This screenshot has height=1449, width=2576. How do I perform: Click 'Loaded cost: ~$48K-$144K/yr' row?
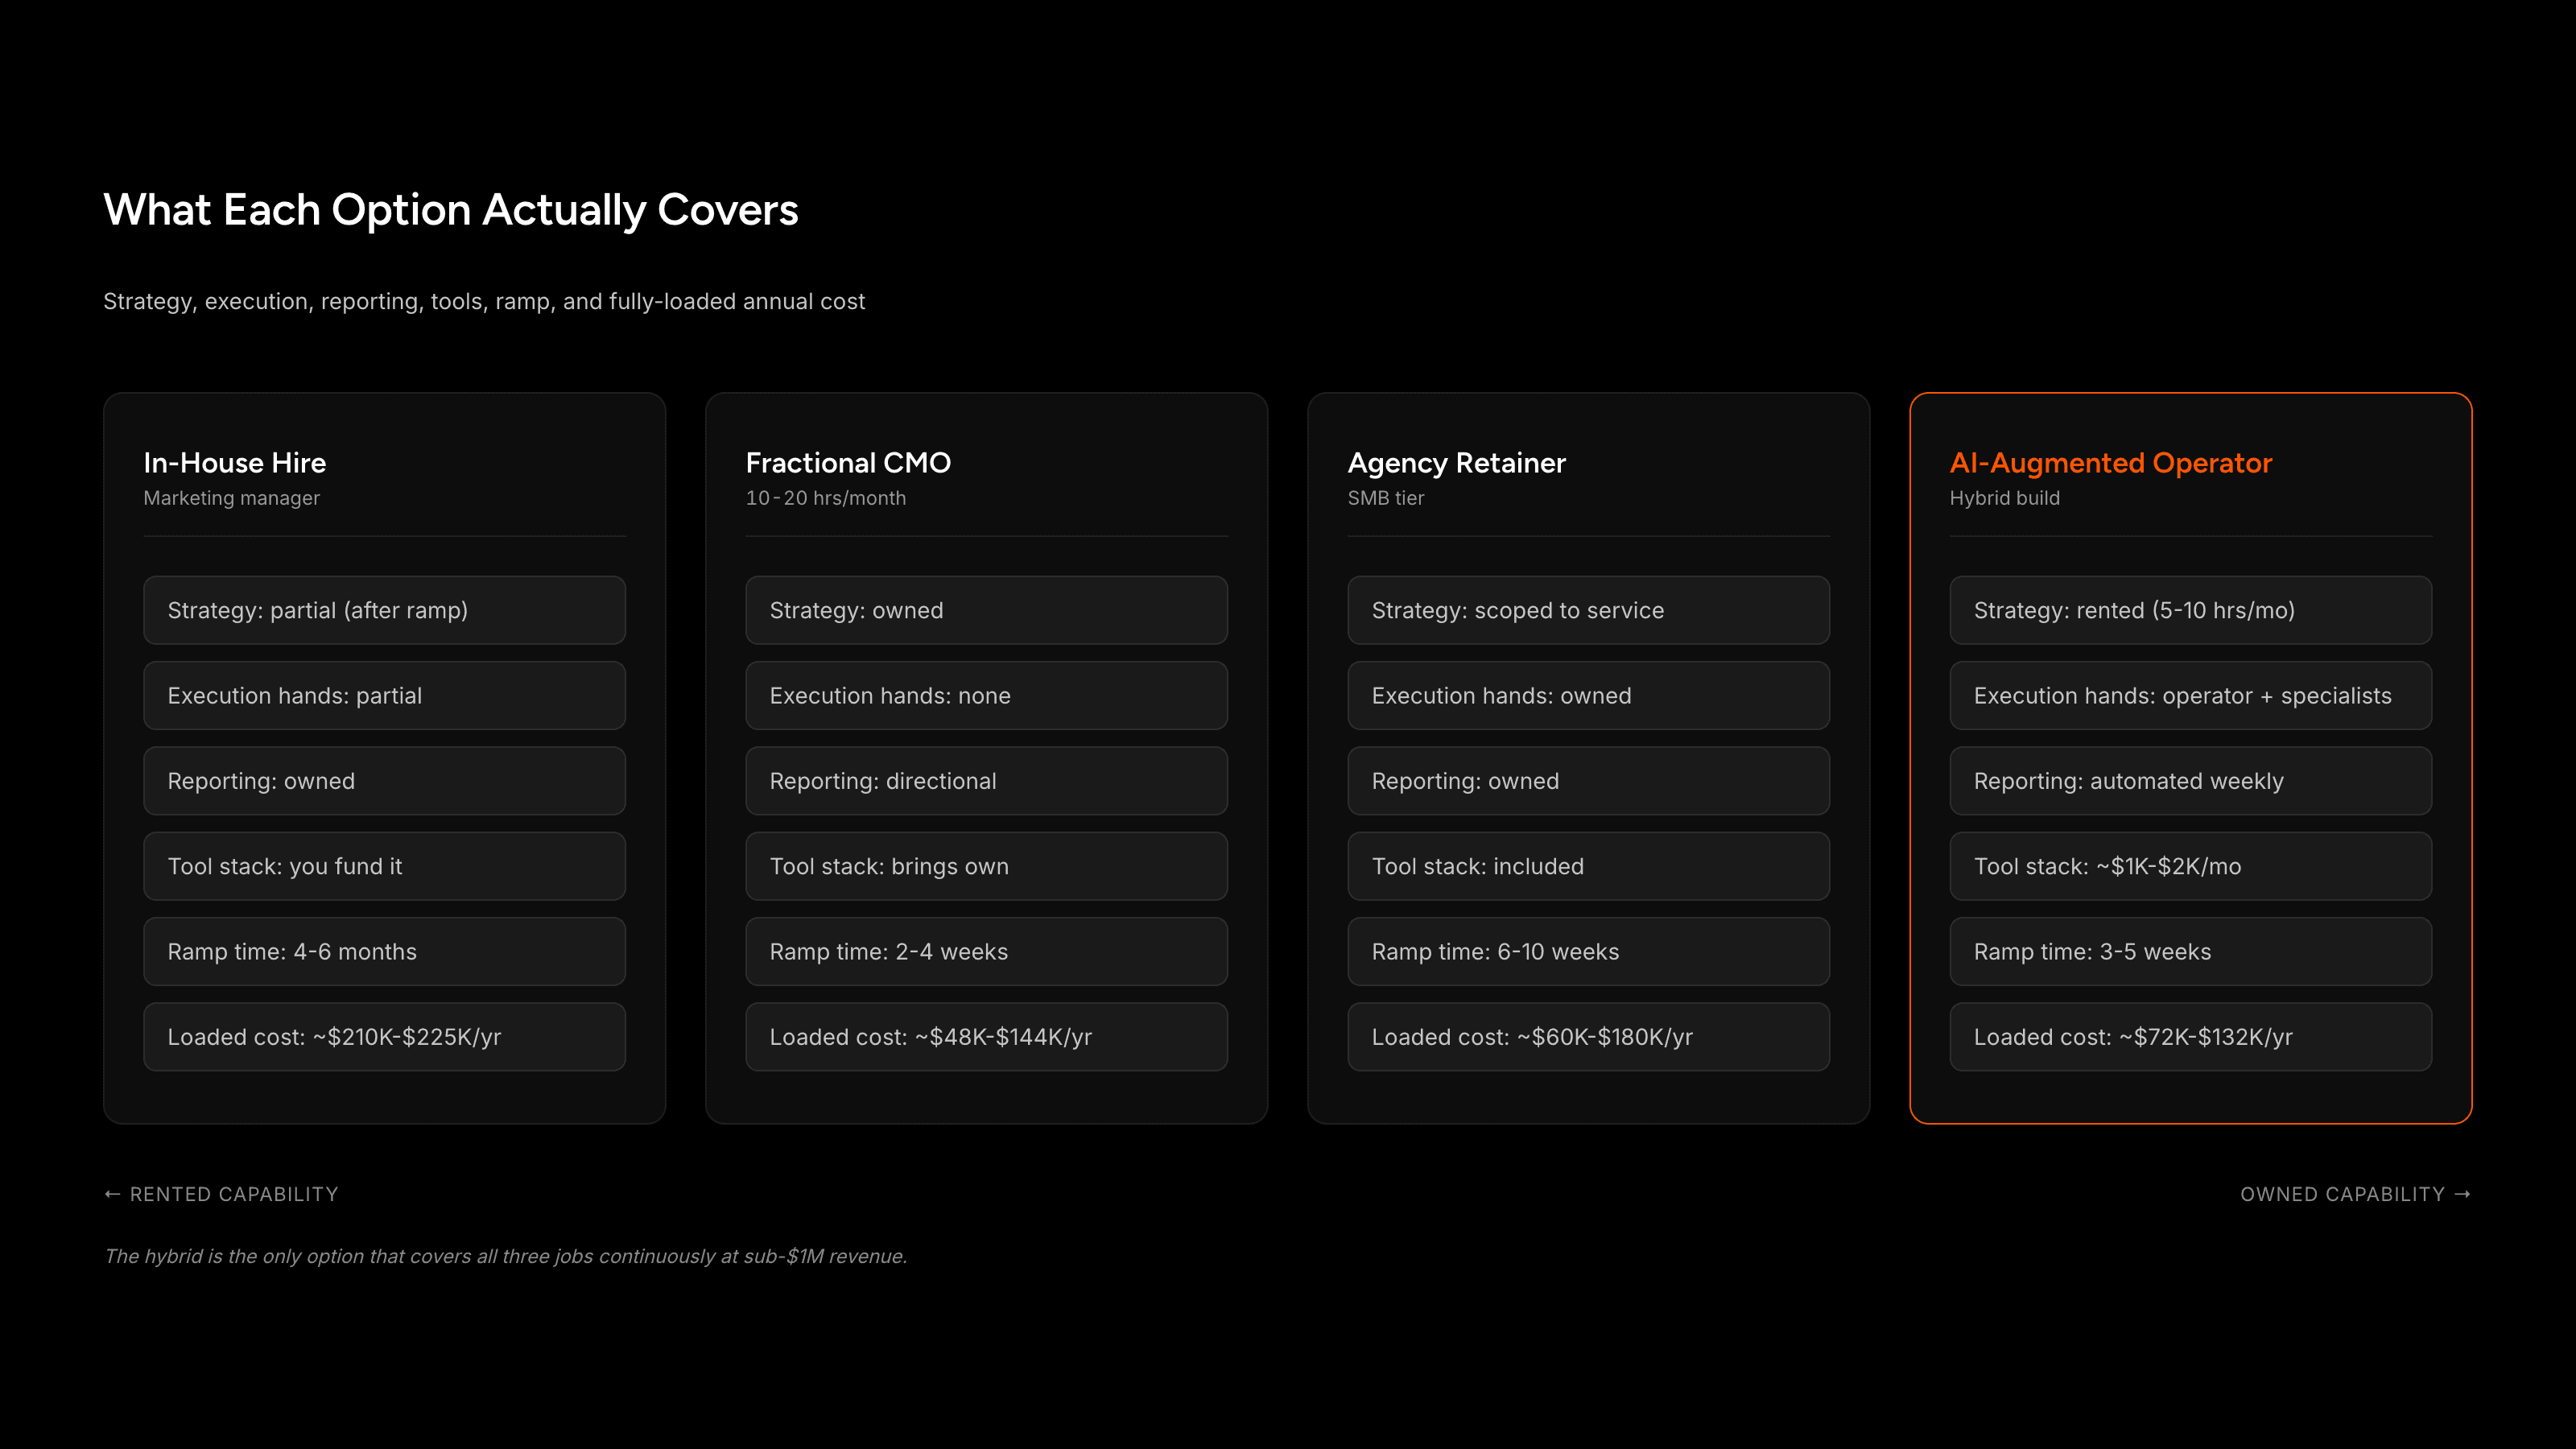coord(987,1037)
